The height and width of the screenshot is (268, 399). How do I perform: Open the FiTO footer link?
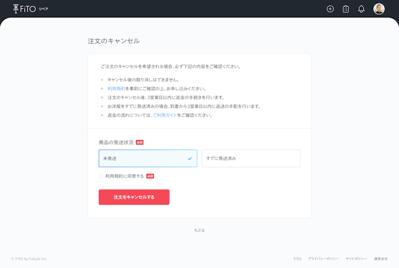[x=297, y=259]
